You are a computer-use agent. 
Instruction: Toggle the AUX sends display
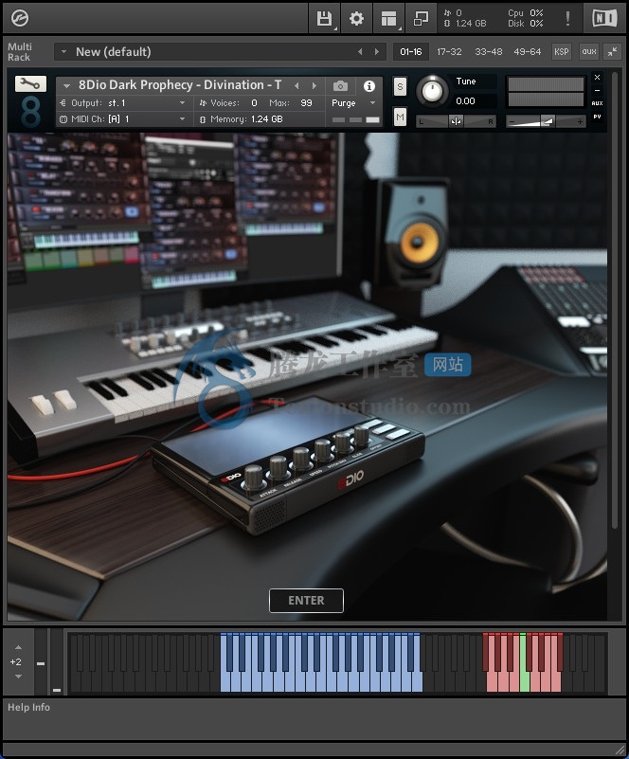coord(597,103)
